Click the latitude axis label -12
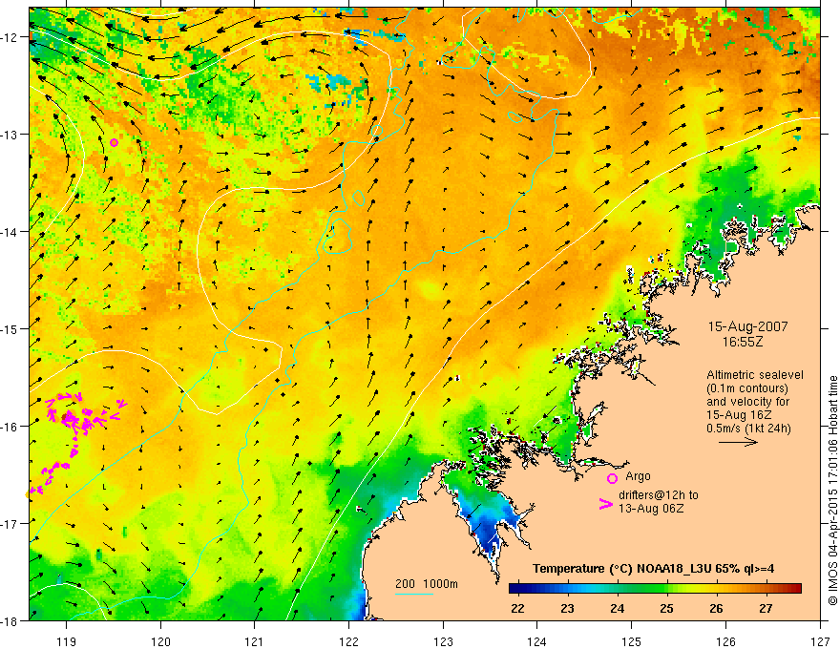Image resolution: width=840 pixels, height=649 pixels. (10, 37)
